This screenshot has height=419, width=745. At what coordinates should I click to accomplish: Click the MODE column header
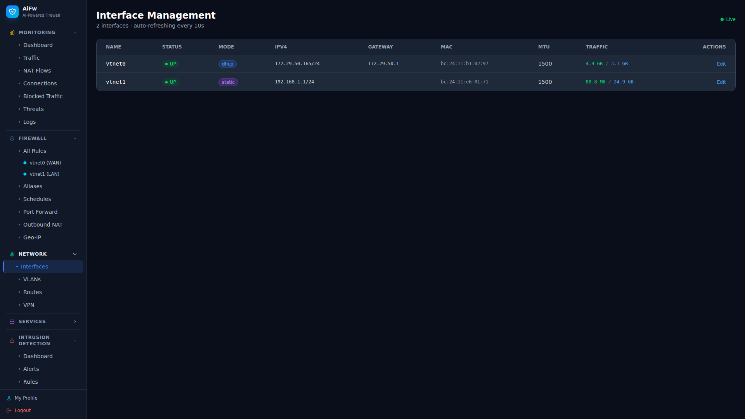(x=226, y=47)
